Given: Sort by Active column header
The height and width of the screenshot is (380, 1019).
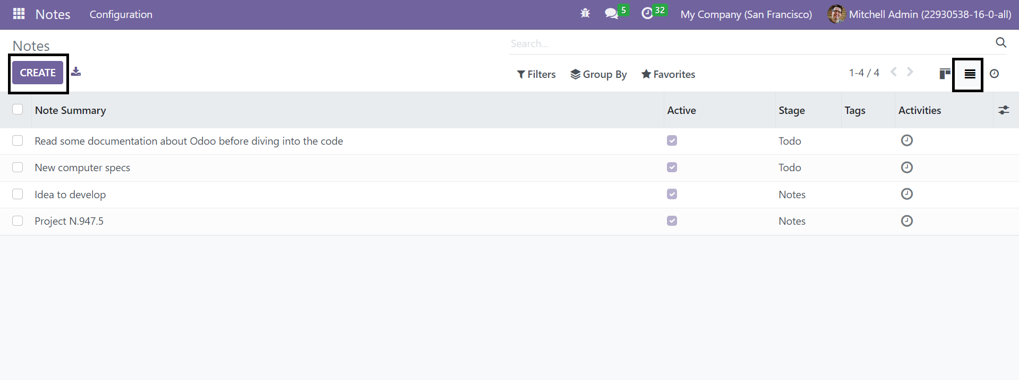Looking at the screenshot, I should (x=681, y=110).
